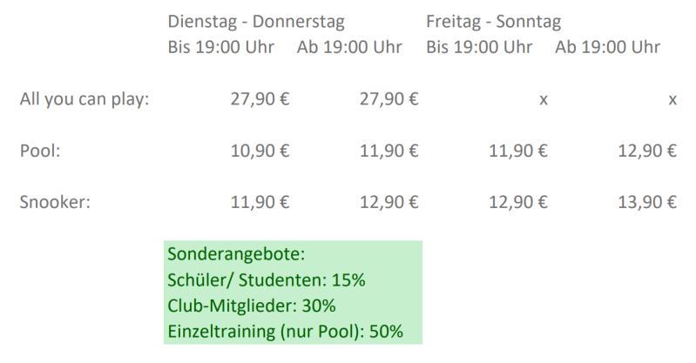Screen dimensions: 696x363
Task: Select the "All you can play:" row label
Action: pos(84,100)
